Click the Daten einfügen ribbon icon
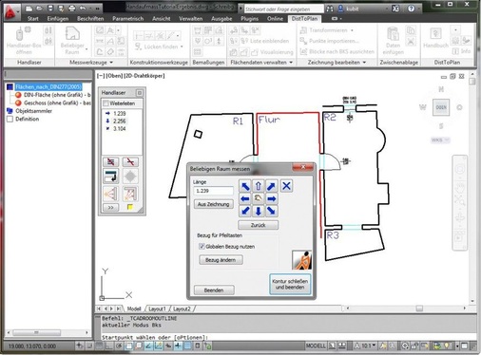 [x=393, y=41]
